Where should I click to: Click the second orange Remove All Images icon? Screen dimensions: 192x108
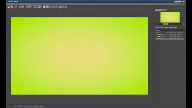click(23, 7)
